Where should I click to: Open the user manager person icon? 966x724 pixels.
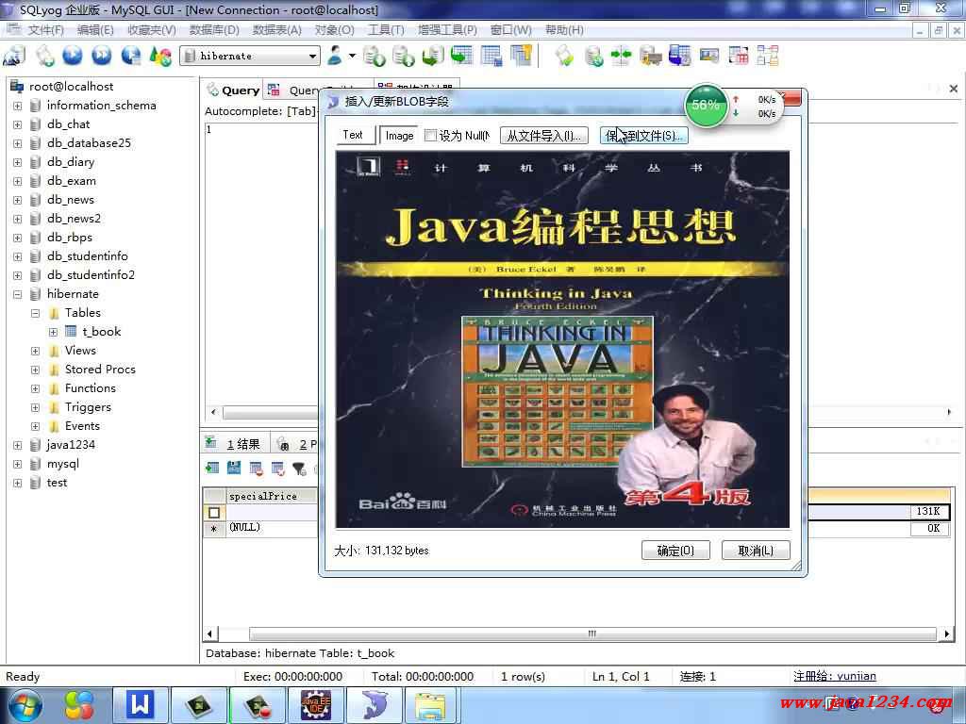tap(335, 56)
